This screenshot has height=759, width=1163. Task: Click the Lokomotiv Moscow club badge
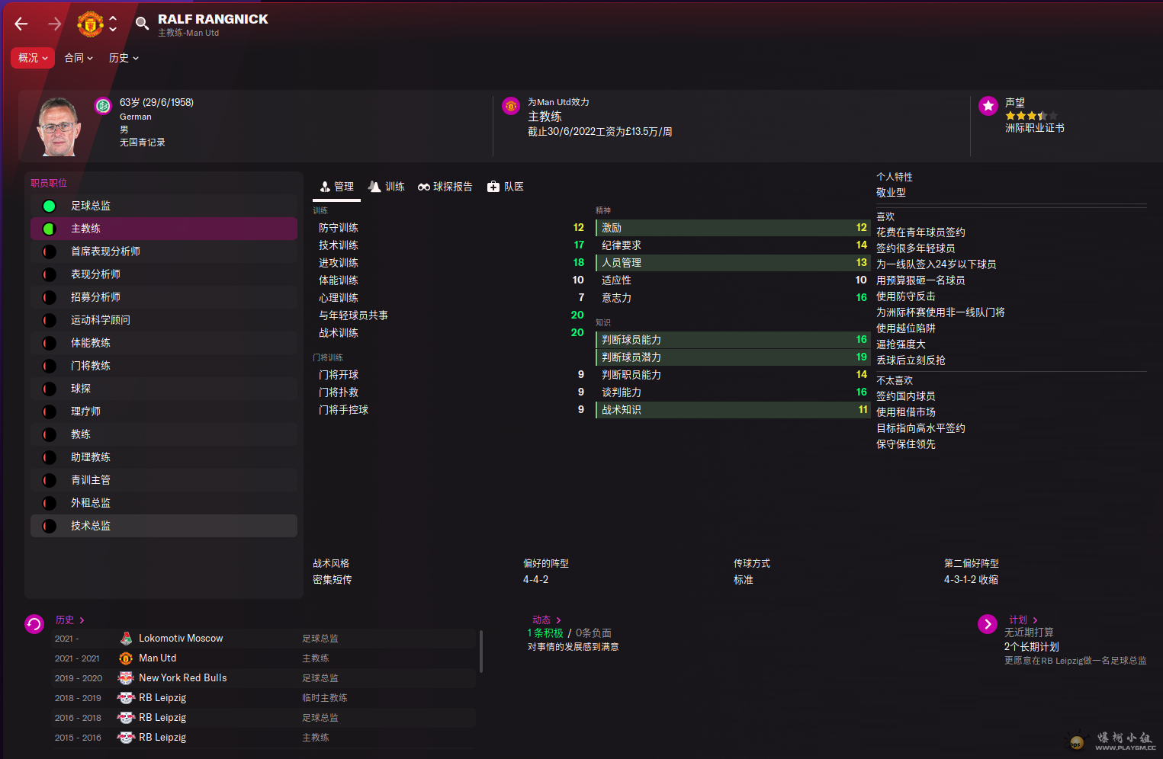(126, 639)
